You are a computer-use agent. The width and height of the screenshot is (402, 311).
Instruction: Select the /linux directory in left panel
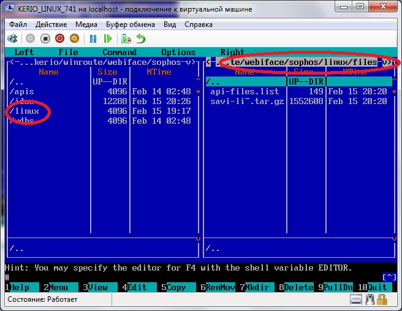point(25,111)
